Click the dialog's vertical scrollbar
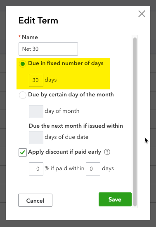 135,122
